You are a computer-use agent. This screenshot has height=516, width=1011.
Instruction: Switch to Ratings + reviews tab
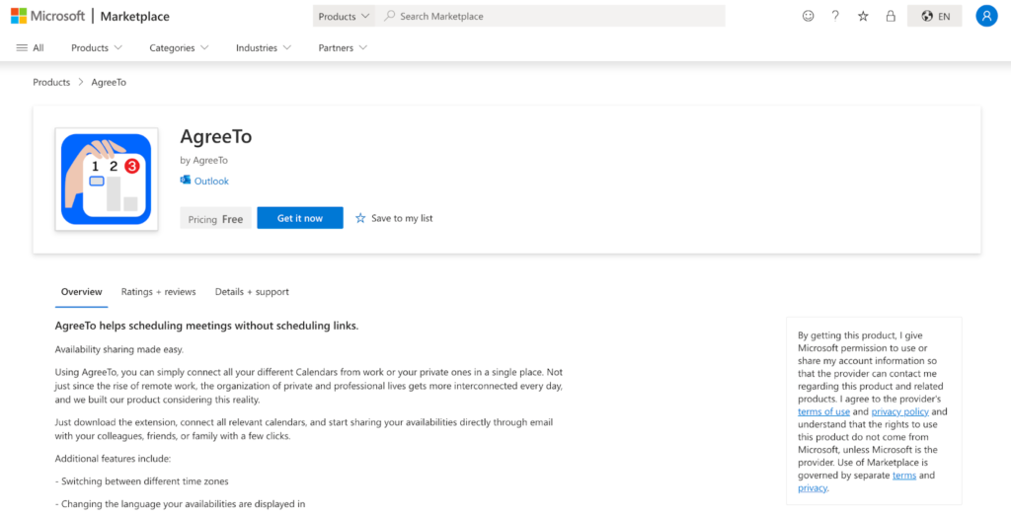click(x=159, y=292)
